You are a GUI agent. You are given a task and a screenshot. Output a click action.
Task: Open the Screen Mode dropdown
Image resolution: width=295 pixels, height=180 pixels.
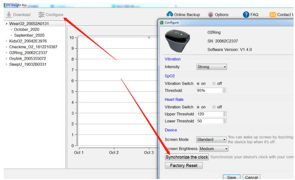click(211, 140)
